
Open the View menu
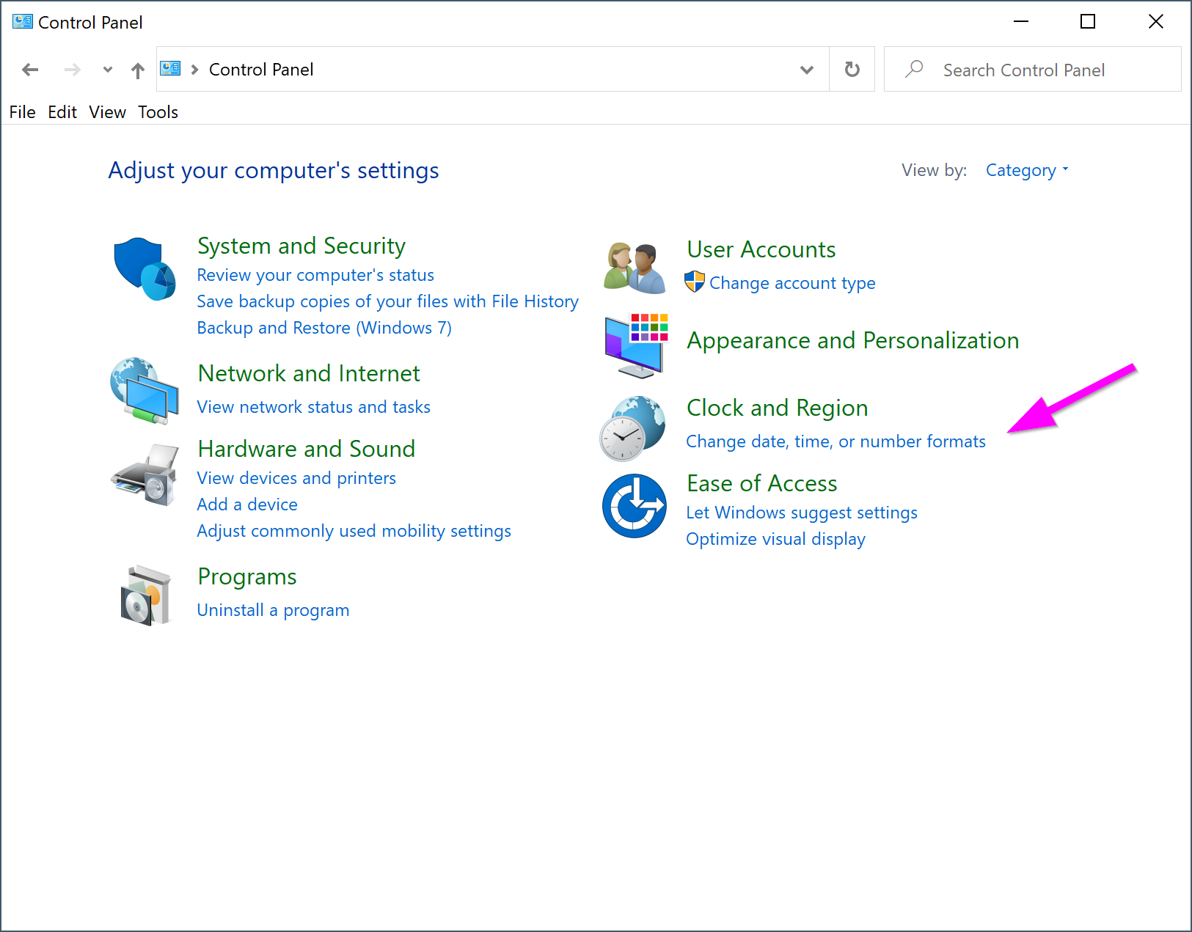108,112
